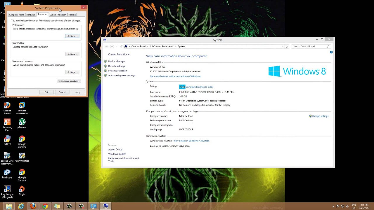Click Change settings for computer name
The height and width of the screenshot is (210, 374).
point(320,116)
